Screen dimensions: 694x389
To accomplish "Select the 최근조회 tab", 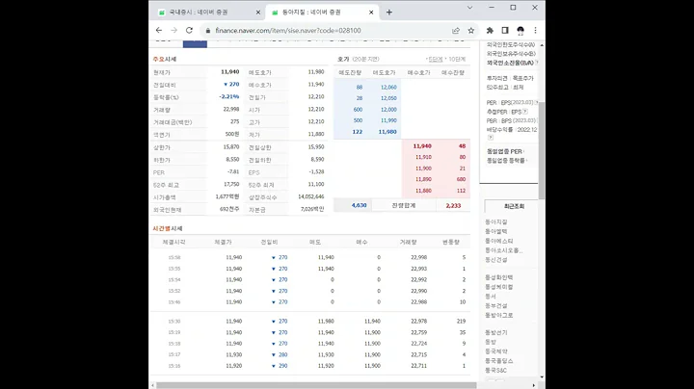I will pos(514,206).
